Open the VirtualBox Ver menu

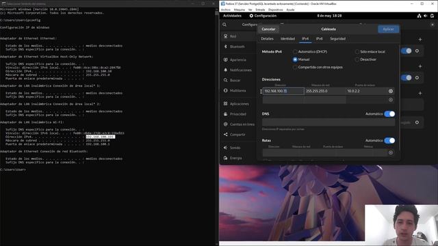(x=250, y=10)
